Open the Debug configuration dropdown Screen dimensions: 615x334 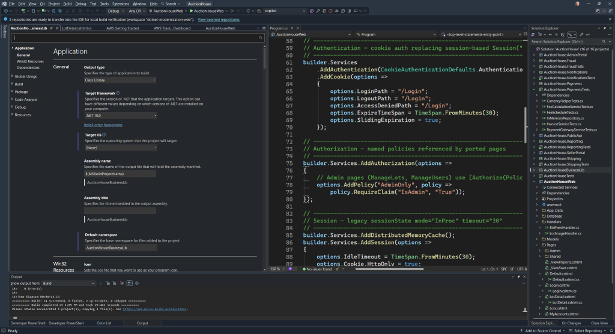point(116,11)
